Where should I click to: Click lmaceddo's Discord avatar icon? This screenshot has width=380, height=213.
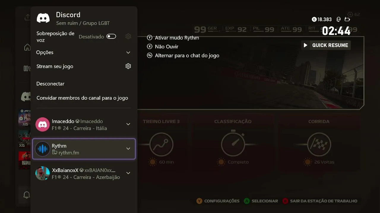[x=42, y=125]
